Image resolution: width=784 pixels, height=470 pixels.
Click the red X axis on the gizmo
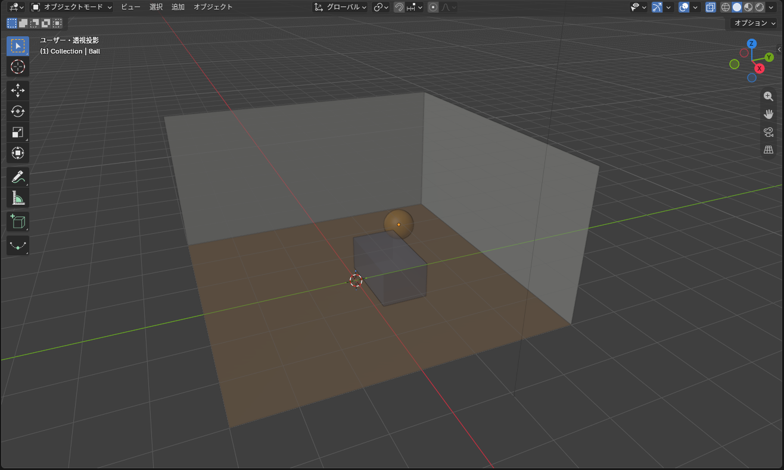(760, 68)
